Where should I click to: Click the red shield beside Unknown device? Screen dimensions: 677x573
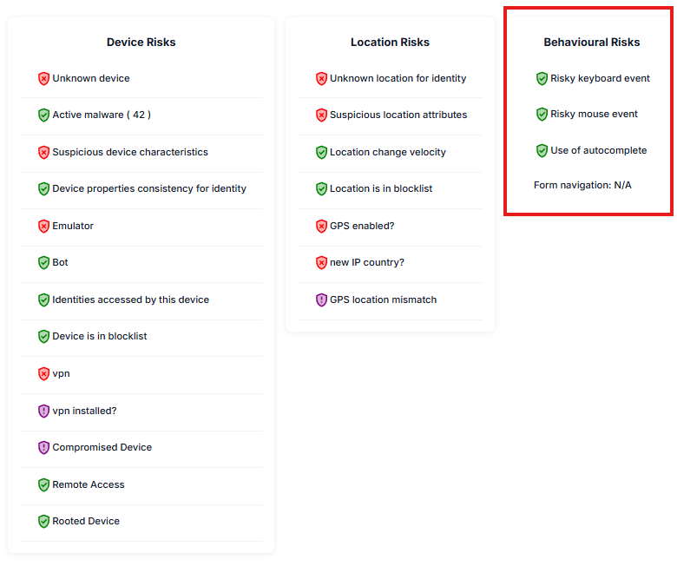point(43,79)
